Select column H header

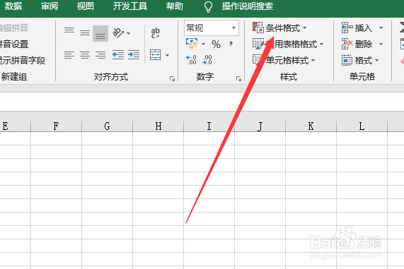158,126
